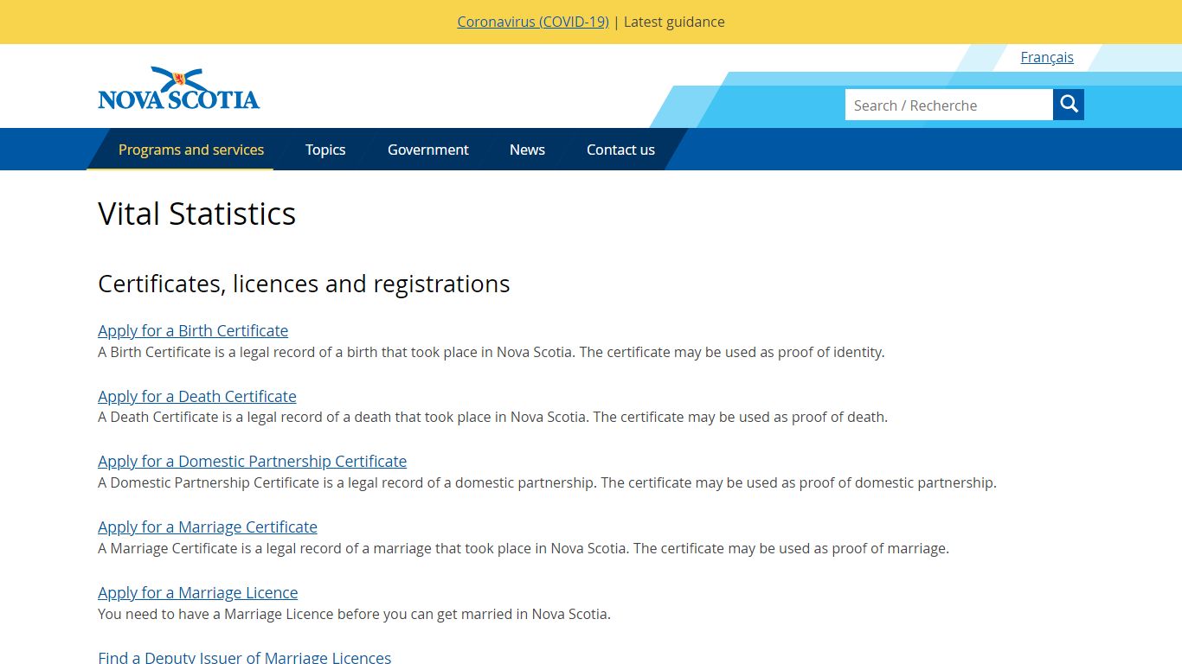The image size is (1182, 664).
Task: Click the 'Certificates, licences and registrations' heading
Action: click(x=304, y=284)
